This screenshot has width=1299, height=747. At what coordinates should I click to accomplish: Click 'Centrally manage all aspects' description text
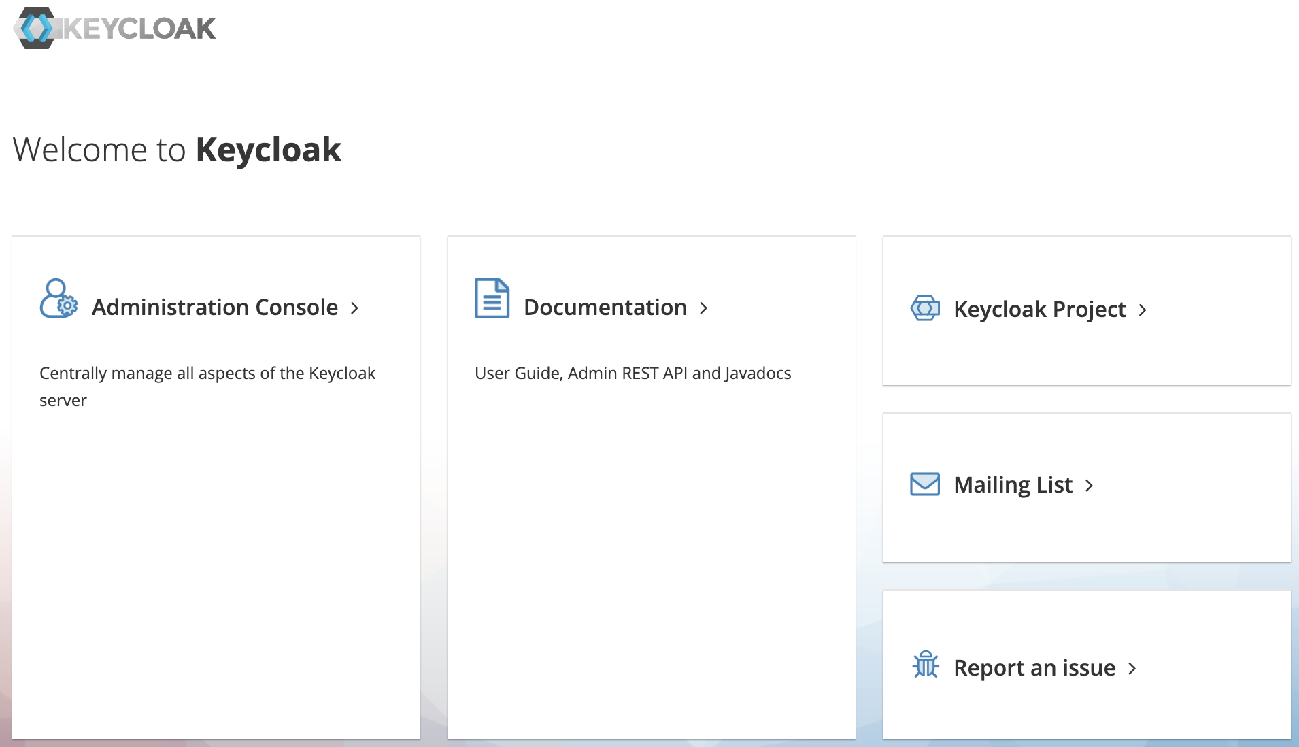pos(207,386)
